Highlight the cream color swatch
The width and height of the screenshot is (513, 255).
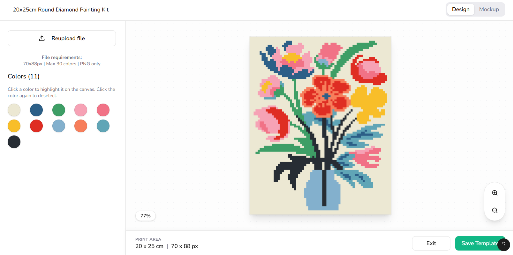(14, 110)
